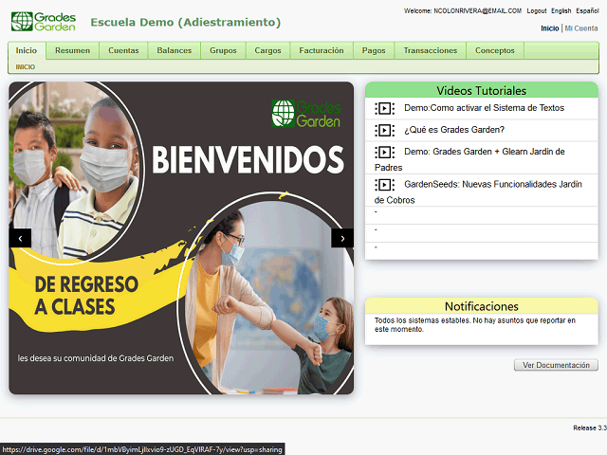The height and width of the screenshot is (455, 607).
Task: Click the Videos Tutoriales panel header
Action: coord(482,91)
